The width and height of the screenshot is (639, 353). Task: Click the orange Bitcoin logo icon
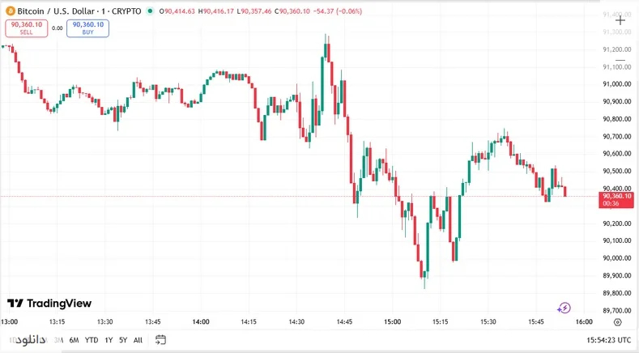click(11, 11)
